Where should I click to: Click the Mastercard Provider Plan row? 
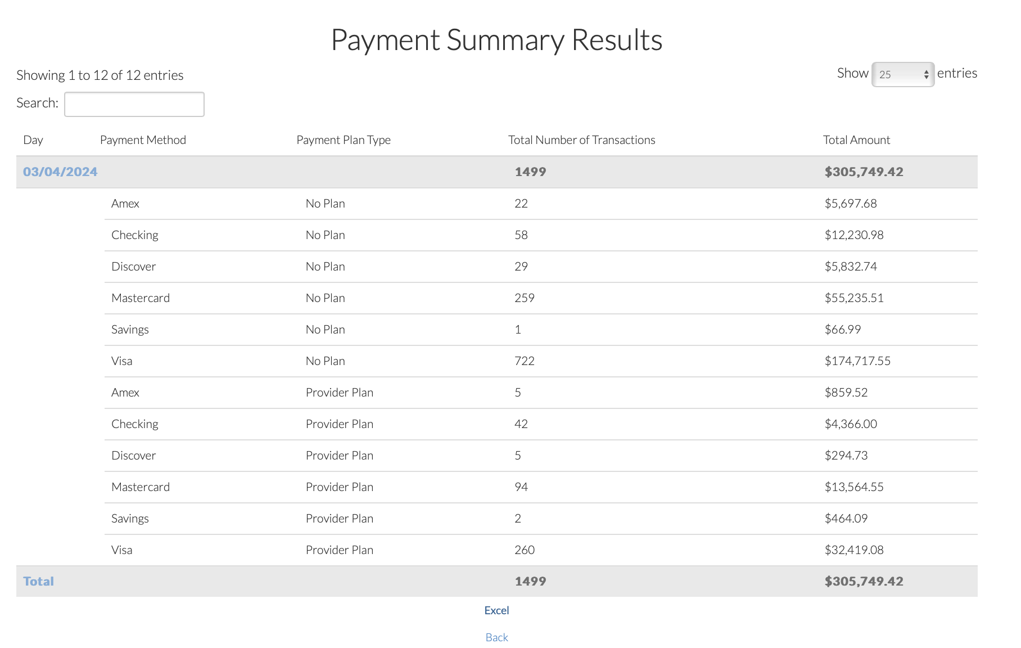(x=141, y=487)
